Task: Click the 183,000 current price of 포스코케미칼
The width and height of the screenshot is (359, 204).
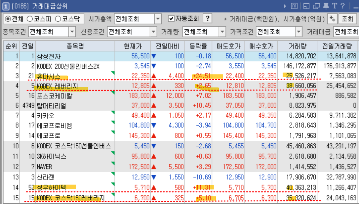Action: point(139,96)
